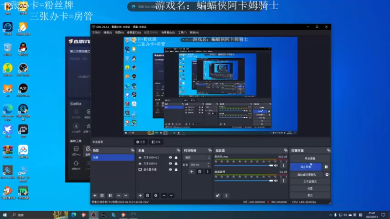Move source down in Sources panel

[172, 196]
